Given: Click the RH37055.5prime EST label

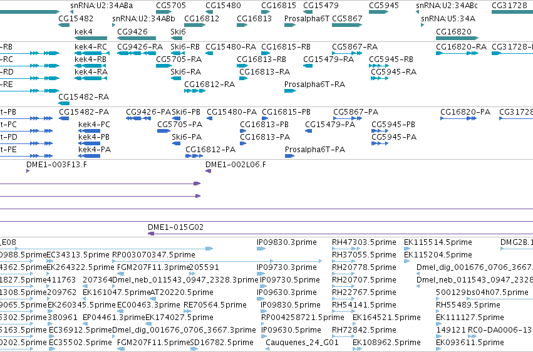Looking at the screenshot, I should click(364, 255).
